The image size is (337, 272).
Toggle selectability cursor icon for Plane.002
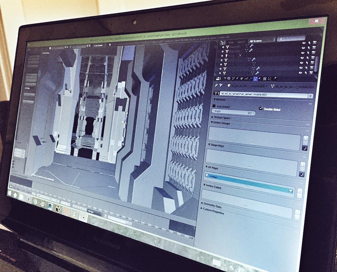point(309,48)
